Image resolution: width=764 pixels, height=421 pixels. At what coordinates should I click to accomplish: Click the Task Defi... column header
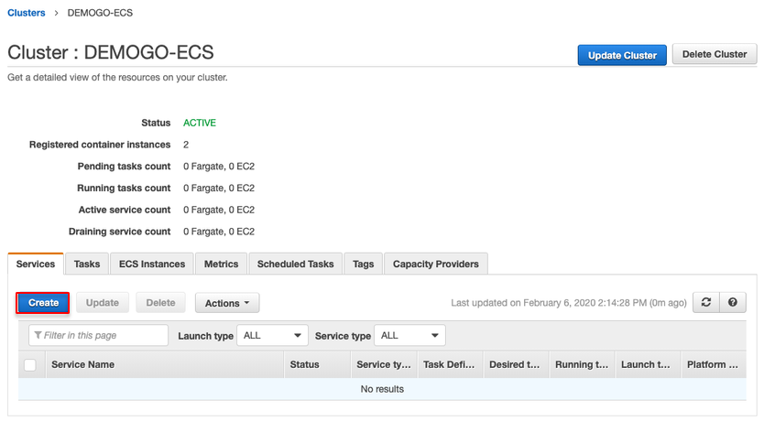point(449,364)
